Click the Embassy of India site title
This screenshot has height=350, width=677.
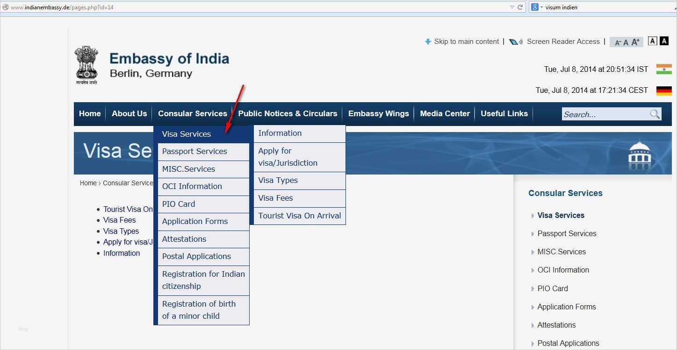tap(169, 59)
